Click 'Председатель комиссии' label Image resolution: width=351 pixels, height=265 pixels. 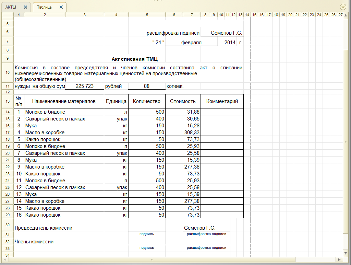click(x=44, y=228)
